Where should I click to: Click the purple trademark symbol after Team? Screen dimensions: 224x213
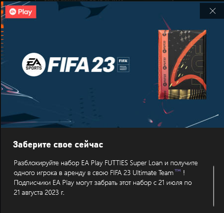click(178, 171)
